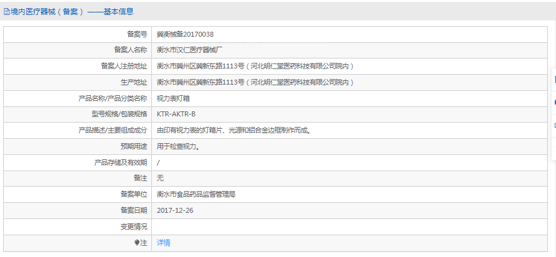Click the document icon beside 境内医疗器械 heading
The height and width of the screenshot is (257, 556).
point(7,12)
